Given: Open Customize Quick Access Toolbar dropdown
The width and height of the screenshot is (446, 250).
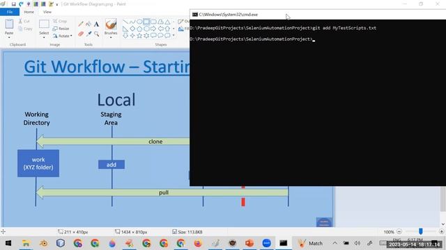Looking at the screenshot, I should pos(57,4).
